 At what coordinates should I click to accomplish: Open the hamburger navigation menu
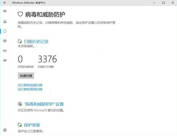coord(5,11)
